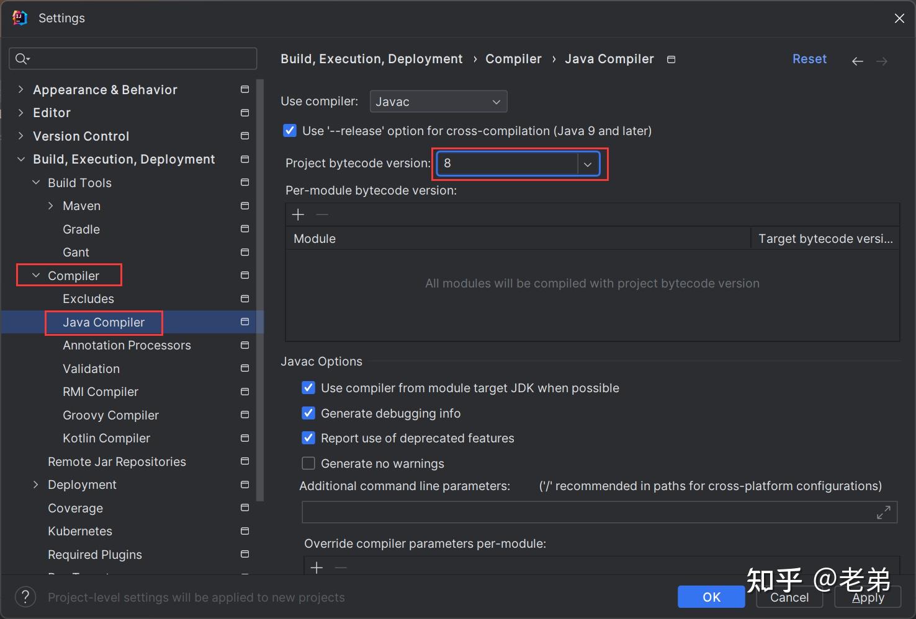Select Annotation Processors in settings tree
Viewport: 916px width, 619px height.
coord(127,345)
